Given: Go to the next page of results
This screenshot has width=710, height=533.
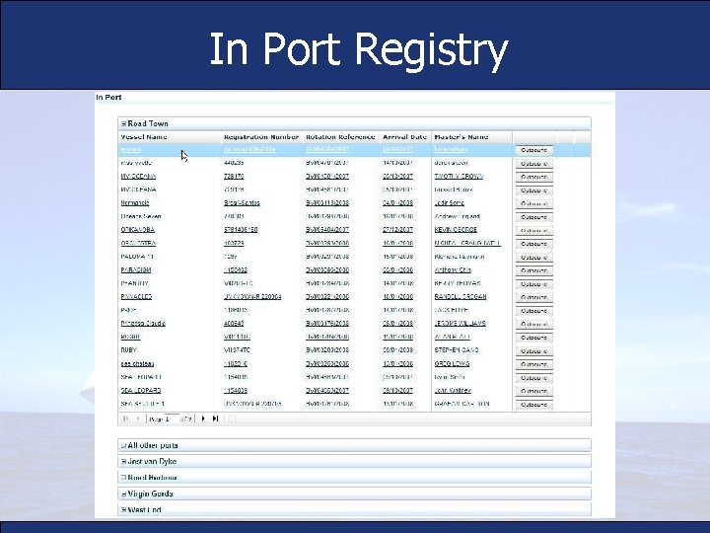Looking at the screenshot, I should pyautogui.click(x=203, y=419).
